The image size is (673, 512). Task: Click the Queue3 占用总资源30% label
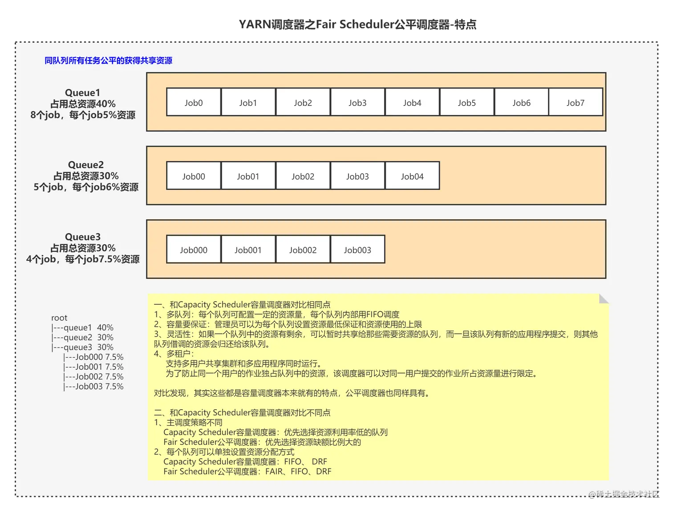point(83,248)
